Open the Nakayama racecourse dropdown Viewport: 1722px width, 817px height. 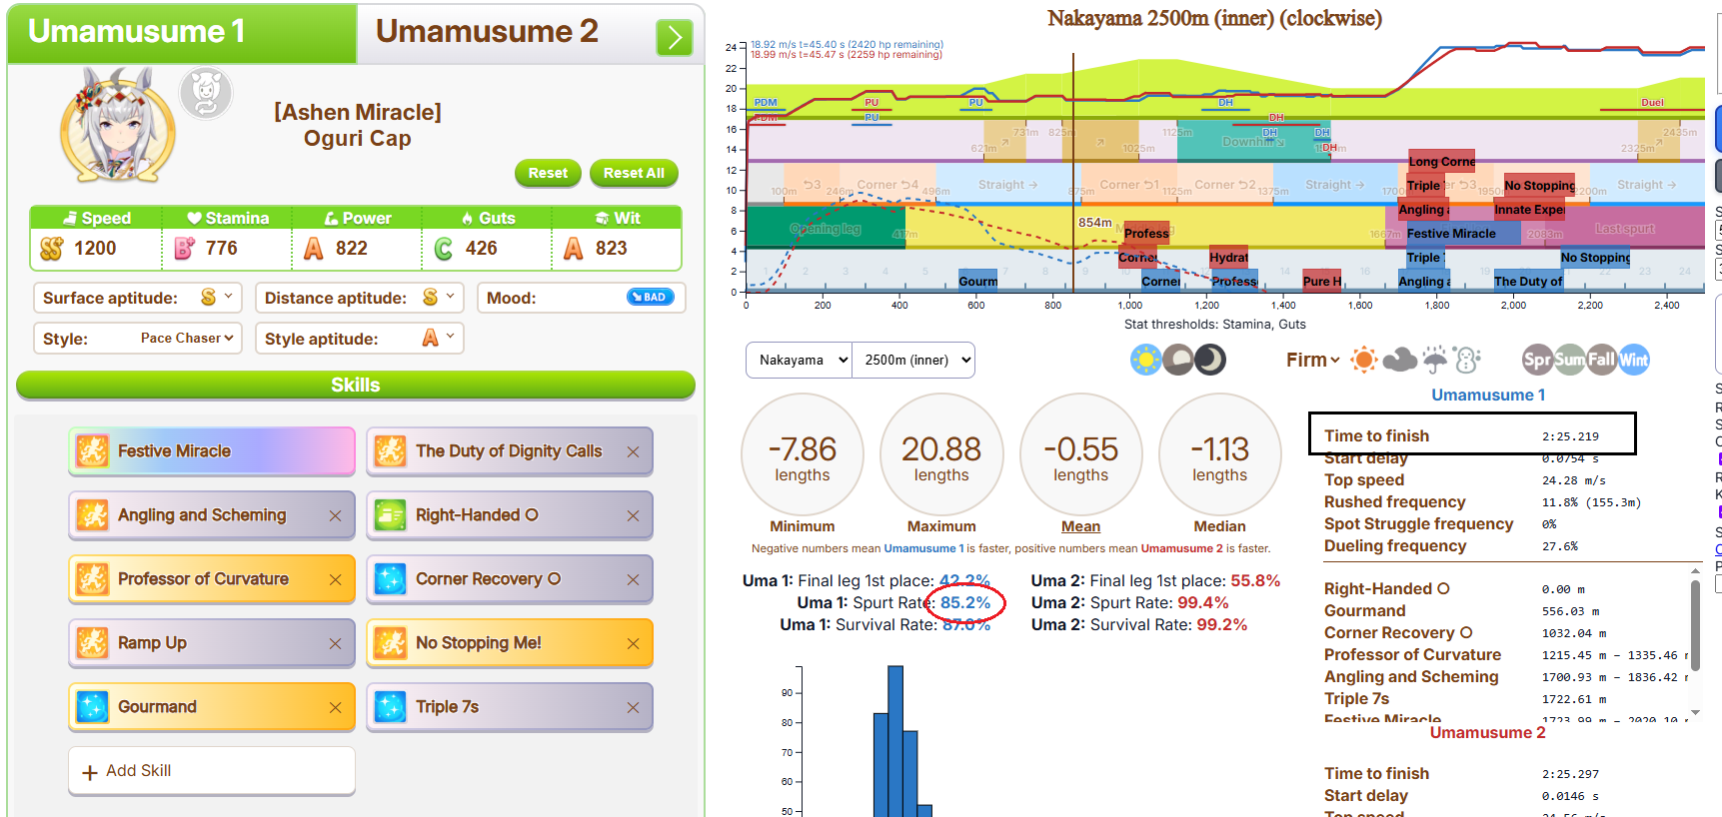click(x=800, y=361)
